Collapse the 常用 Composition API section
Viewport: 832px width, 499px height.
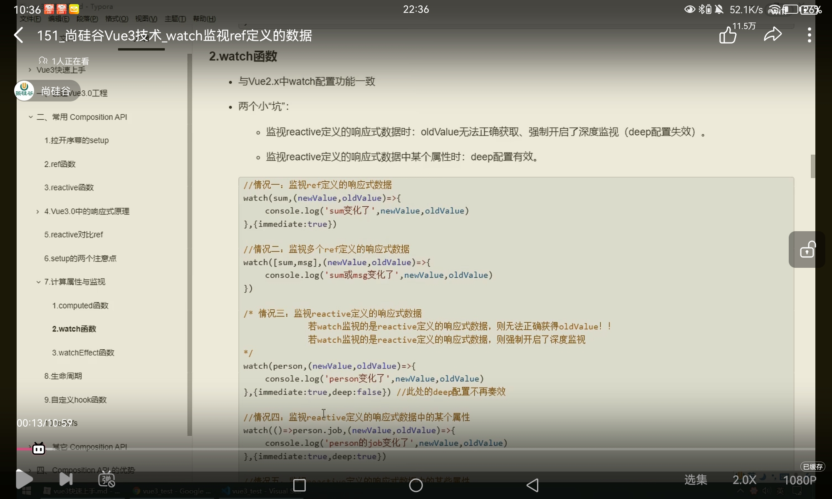(x=31, y=117)
